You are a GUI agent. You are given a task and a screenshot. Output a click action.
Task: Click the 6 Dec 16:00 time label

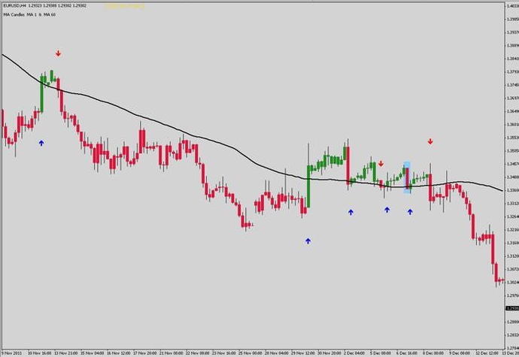click(x=407, y=352)
